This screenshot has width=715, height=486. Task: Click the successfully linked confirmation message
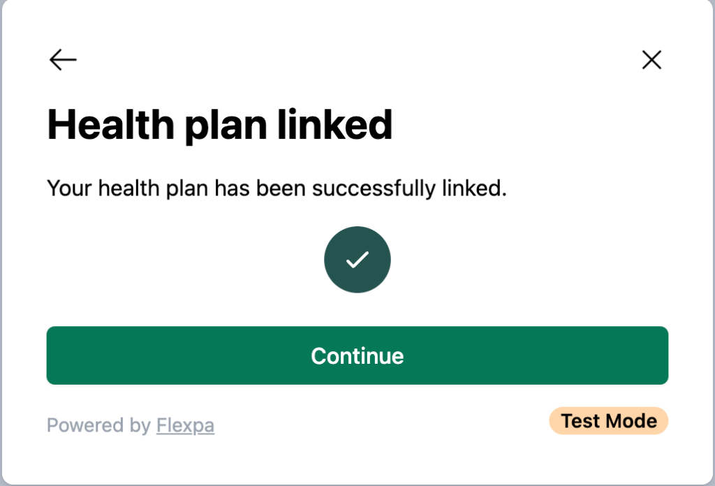pyautogui.click(x=276, y=188)
